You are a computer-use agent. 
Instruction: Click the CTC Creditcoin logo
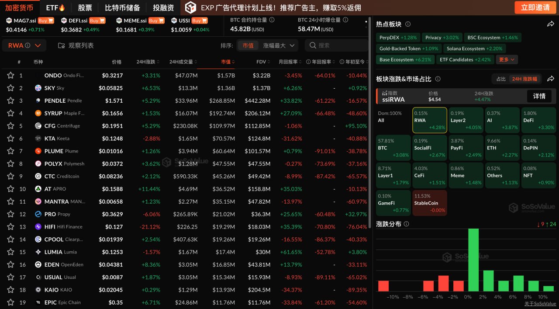(38, 177)
